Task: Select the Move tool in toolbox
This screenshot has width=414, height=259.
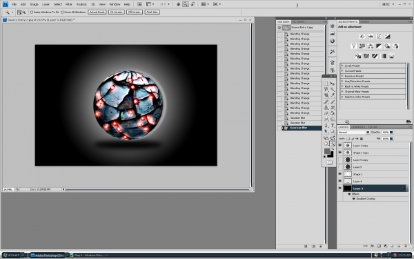Action: (x=333, y=84)
